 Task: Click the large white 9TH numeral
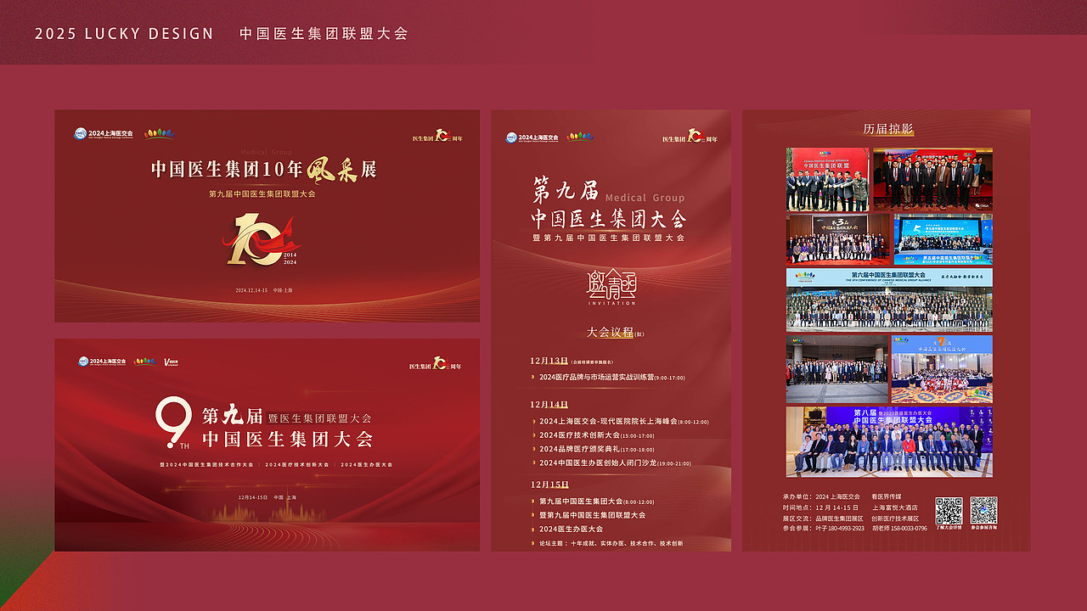tap(173, 423)
